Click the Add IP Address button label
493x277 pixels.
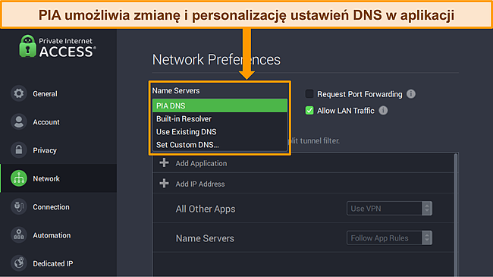[200, 184]
